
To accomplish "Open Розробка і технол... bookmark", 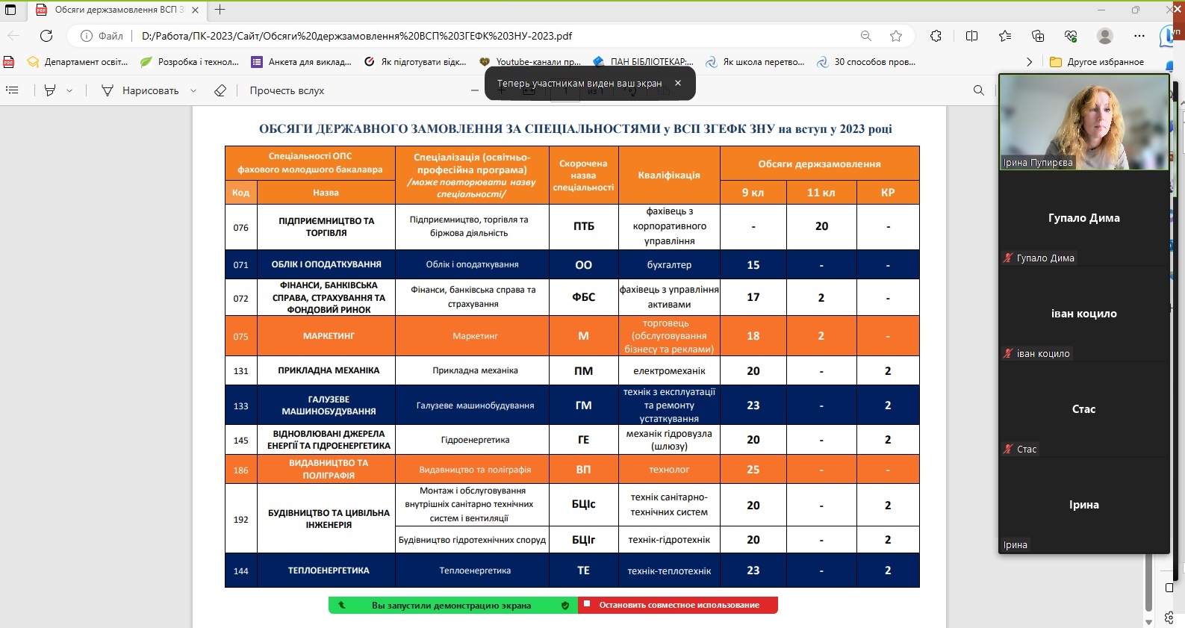I will [190, 62].
